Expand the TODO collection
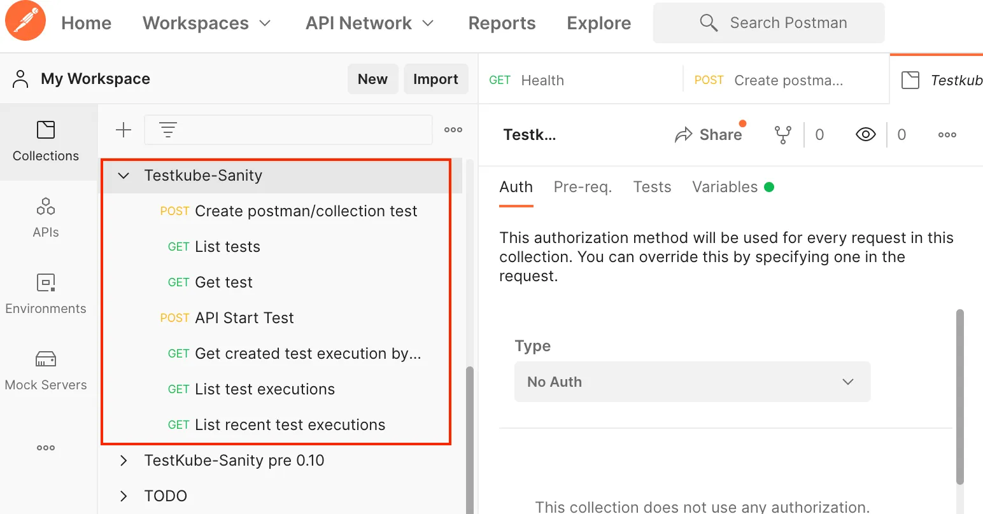 [123, 496]
